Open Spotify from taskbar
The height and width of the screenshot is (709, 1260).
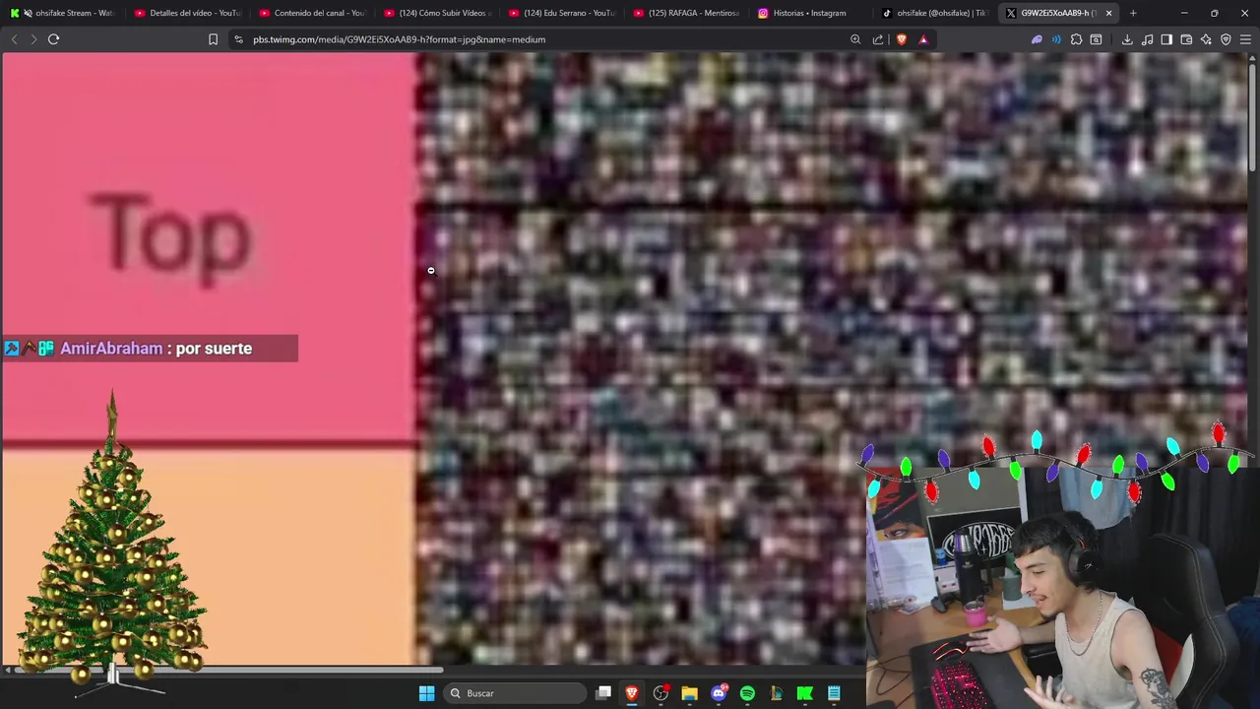[x=747, y=693]
